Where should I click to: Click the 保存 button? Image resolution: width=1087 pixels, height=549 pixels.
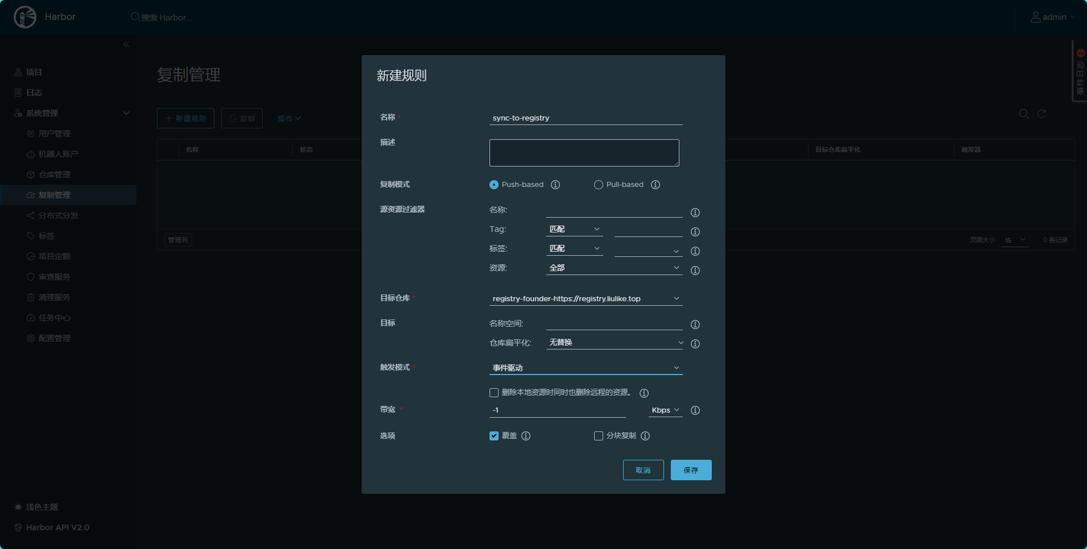coord(691,470)
